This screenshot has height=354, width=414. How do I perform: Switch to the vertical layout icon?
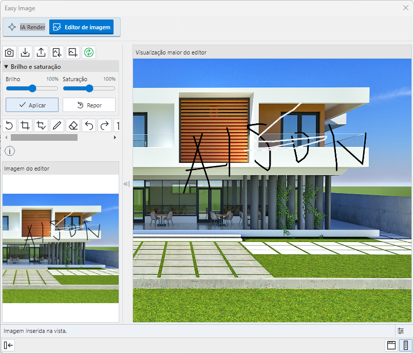pyautogui.click(x=406, y=345)
